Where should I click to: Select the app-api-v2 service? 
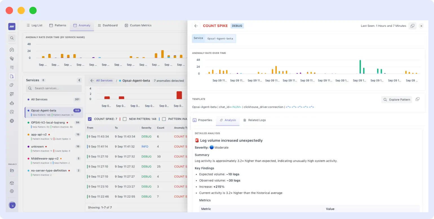(54, 136)
